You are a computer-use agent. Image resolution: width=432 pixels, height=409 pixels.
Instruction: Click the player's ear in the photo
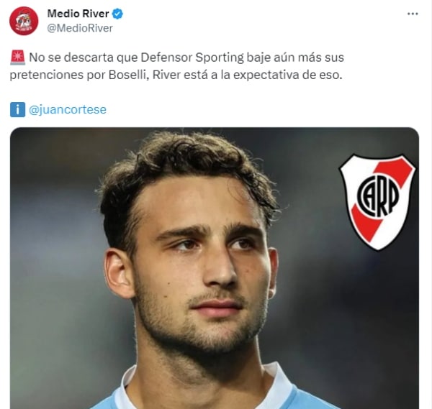(119, 273)
